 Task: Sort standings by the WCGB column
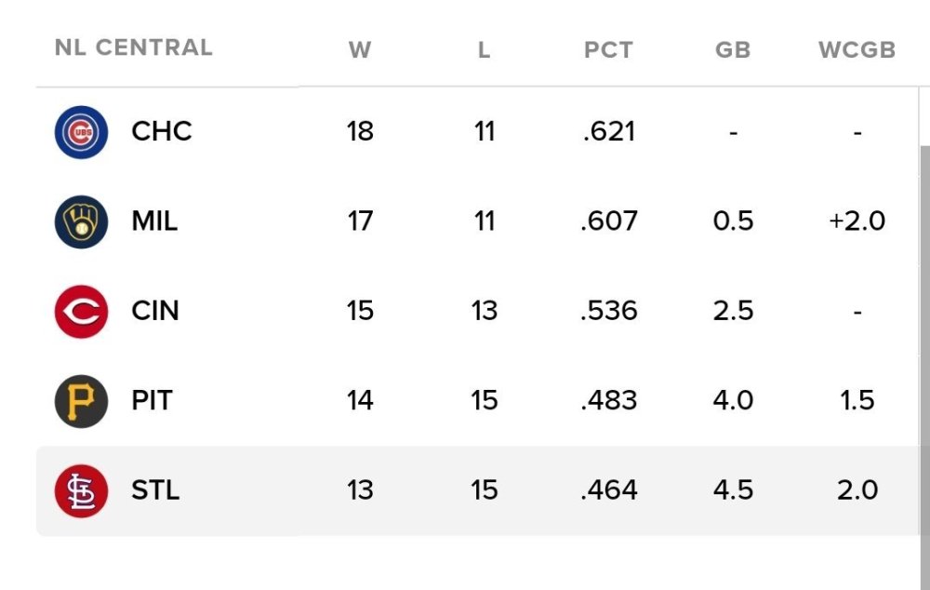point(857,50)
